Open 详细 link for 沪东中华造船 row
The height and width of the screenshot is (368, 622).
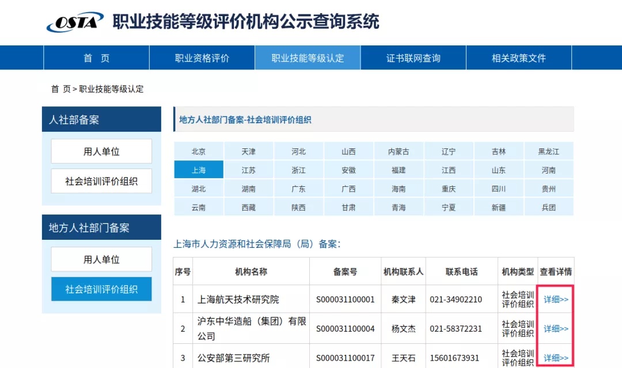click(556, 329)
